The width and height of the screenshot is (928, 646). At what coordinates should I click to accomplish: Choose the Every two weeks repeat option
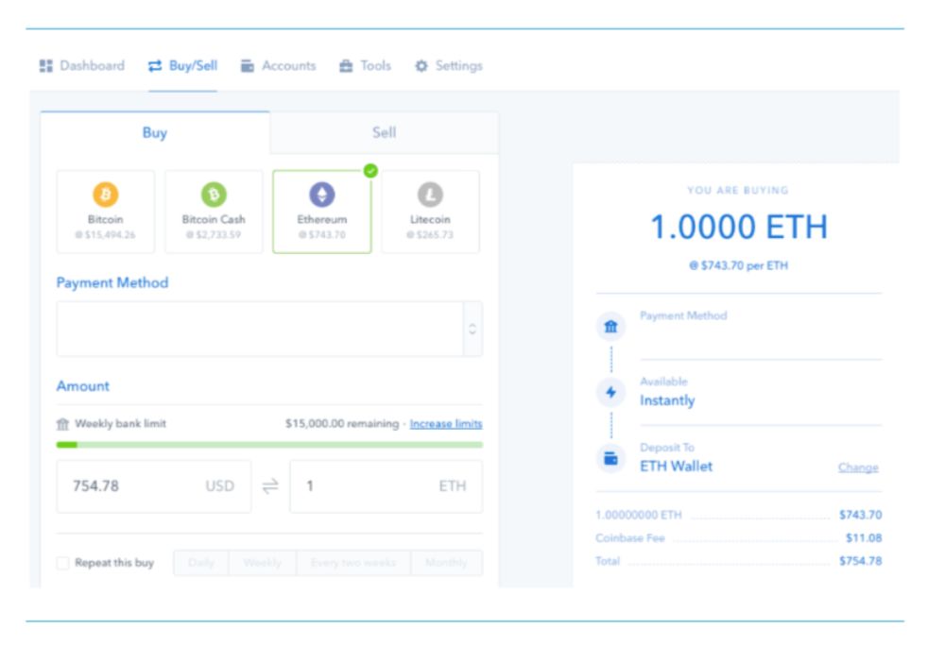tap(353, 563)
